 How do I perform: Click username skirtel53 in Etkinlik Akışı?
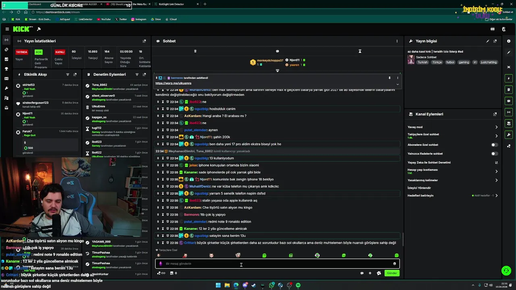[29, 85]
